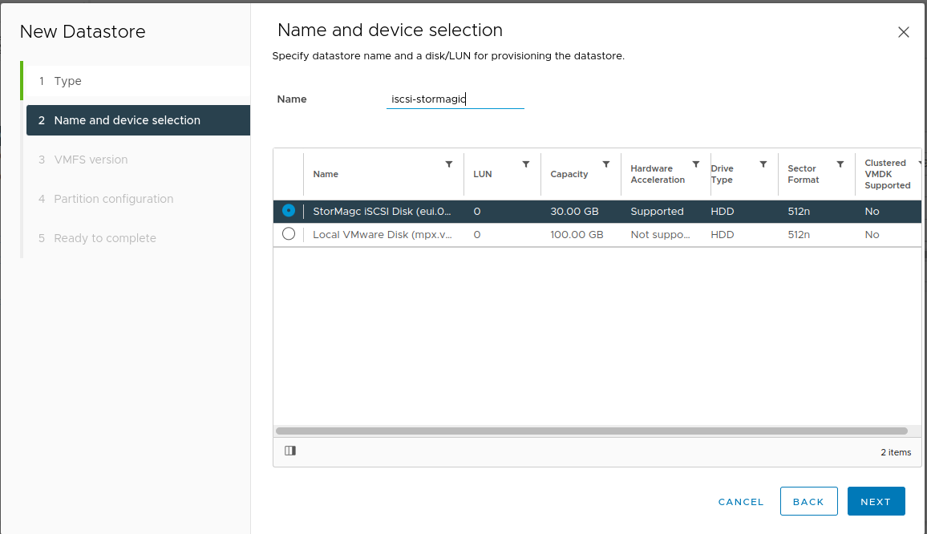Sort by the Capacity column header

[569, 174]
